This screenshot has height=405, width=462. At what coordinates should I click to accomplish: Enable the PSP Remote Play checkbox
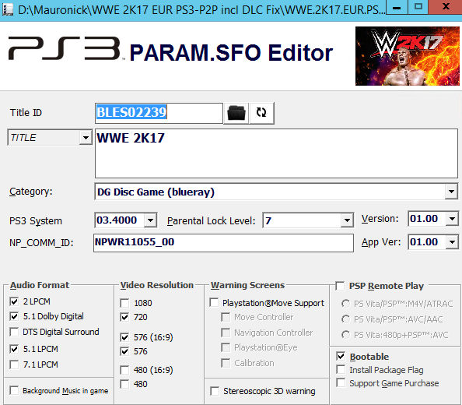tap(340, 286)
